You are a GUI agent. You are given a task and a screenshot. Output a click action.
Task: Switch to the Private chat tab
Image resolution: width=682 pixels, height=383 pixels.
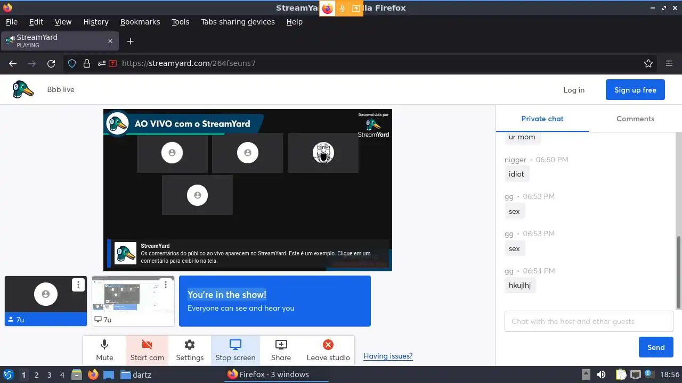tap(542, 119)
